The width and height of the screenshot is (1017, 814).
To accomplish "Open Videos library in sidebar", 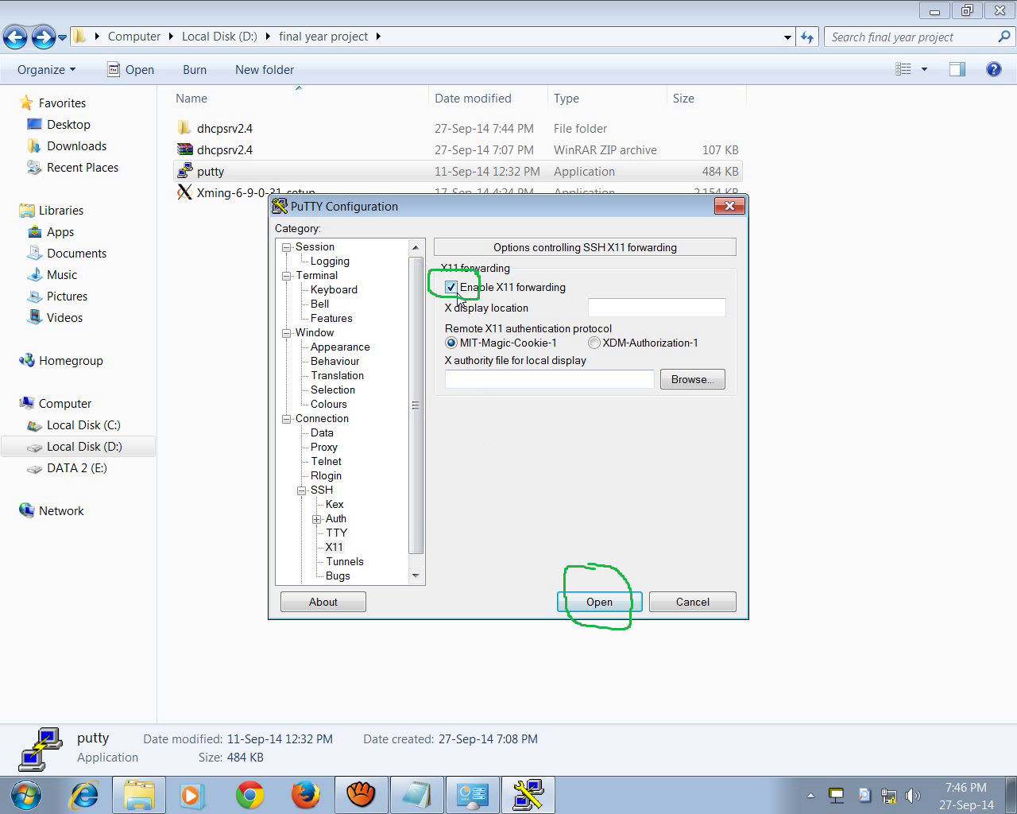I will pyautogui.click(x=64, y=317).
